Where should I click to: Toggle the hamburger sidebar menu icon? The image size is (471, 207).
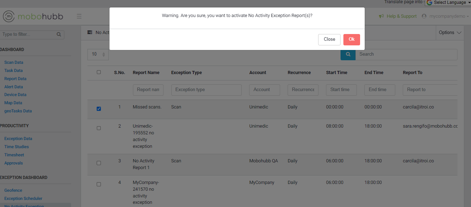tap(79, 16)
